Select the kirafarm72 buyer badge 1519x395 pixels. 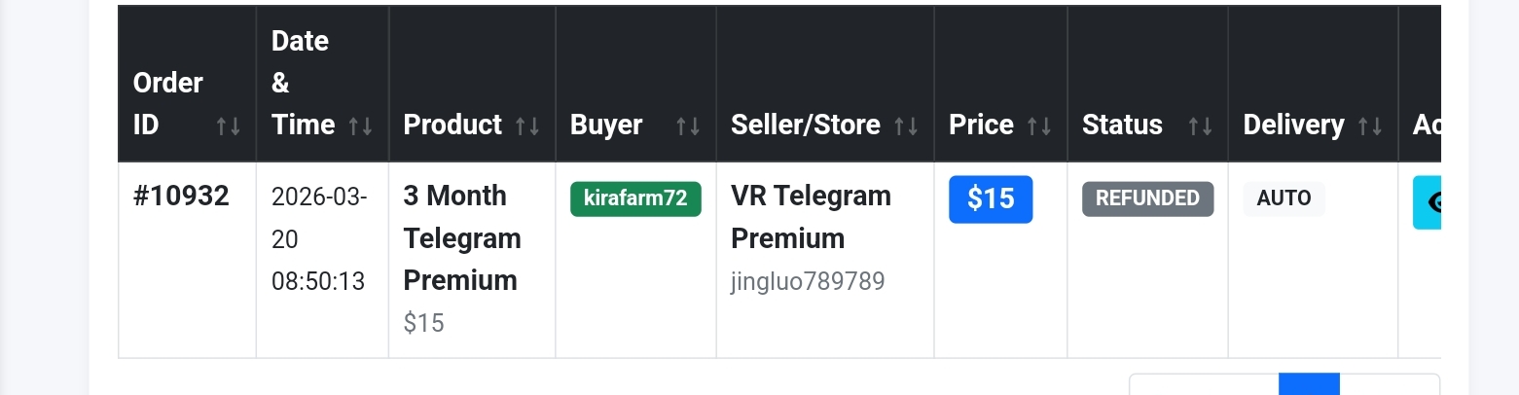(635, 198)
